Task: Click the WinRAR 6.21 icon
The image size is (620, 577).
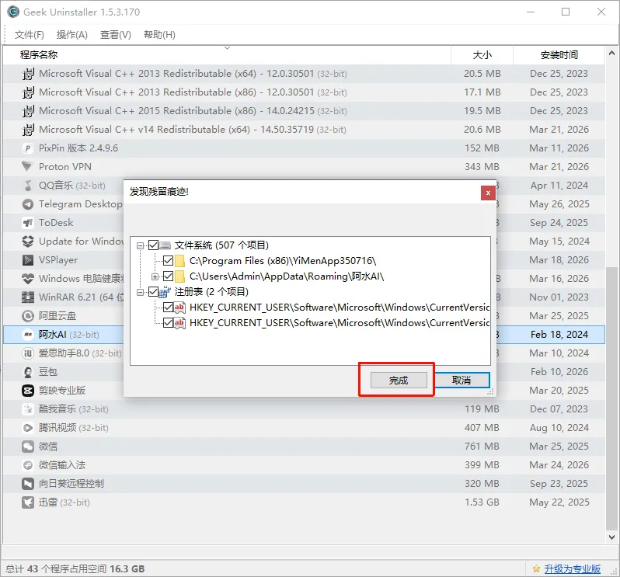Action: pos(28,297)
